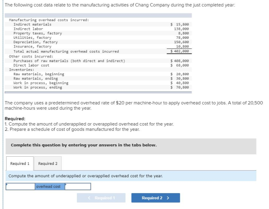Click the 'Complete this question' instruction text
The image size is (269, 209).
pyautogui.click(x=84, y=145)
